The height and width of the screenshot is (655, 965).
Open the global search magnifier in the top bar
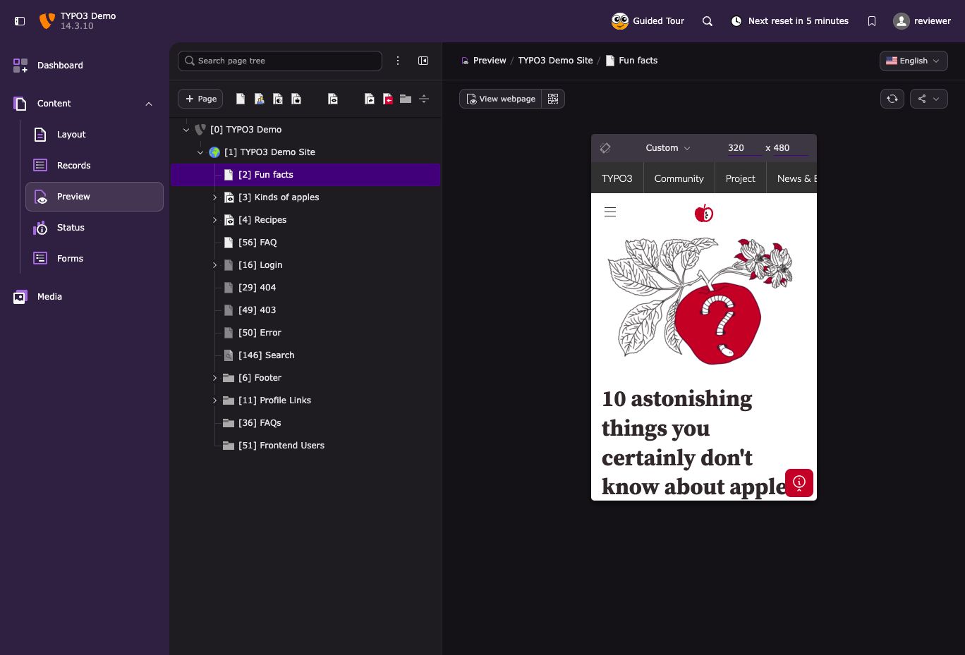point(708,21)
